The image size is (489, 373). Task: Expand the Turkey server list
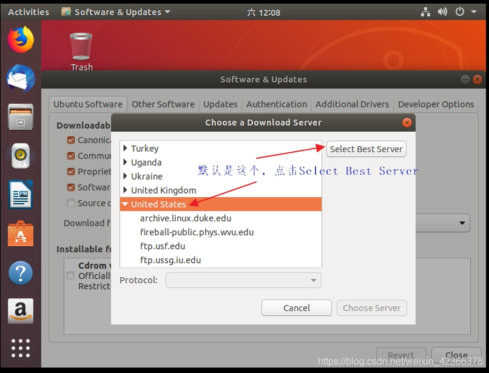tap(125, 148)
